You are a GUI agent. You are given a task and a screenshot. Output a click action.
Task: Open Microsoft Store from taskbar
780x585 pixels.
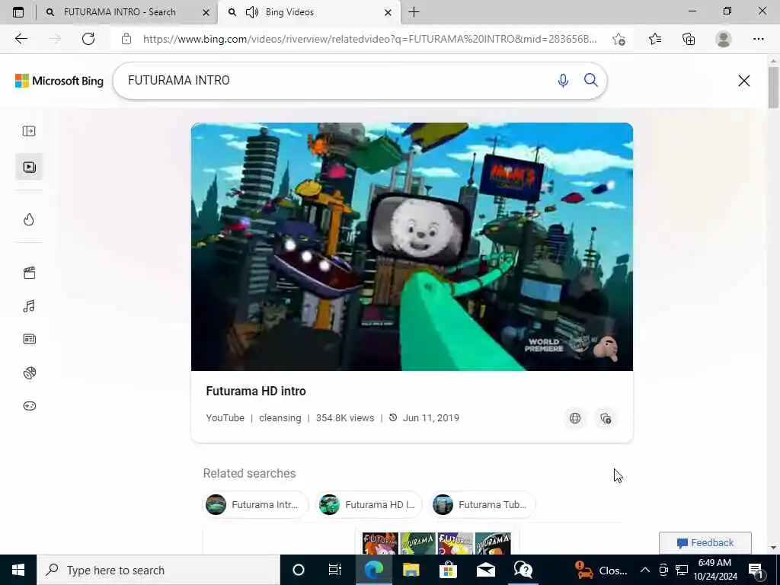448,570
